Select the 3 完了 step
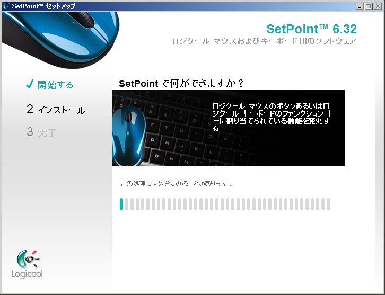Image resolution: width=385 pixels, height=295 pixels. [41, 132]
